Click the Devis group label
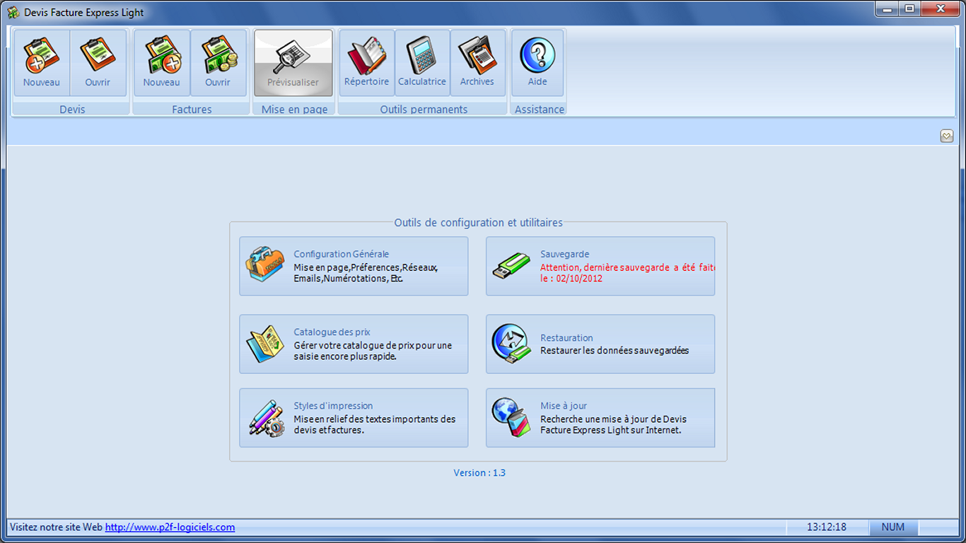 coord(72,110)
